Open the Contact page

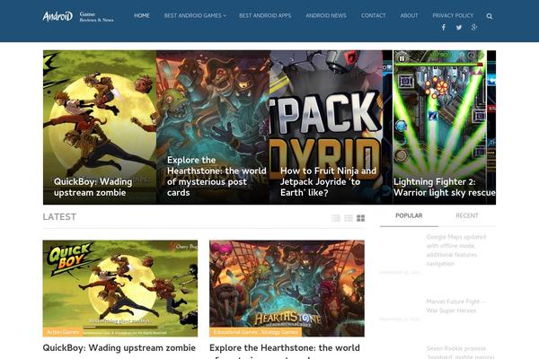[x=374, y=16]
